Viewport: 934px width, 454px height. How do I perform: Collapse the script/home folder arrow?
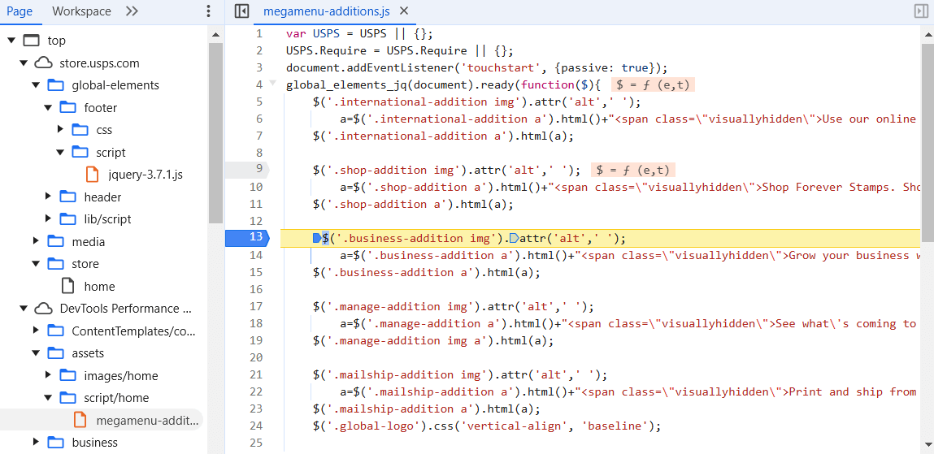48,397
